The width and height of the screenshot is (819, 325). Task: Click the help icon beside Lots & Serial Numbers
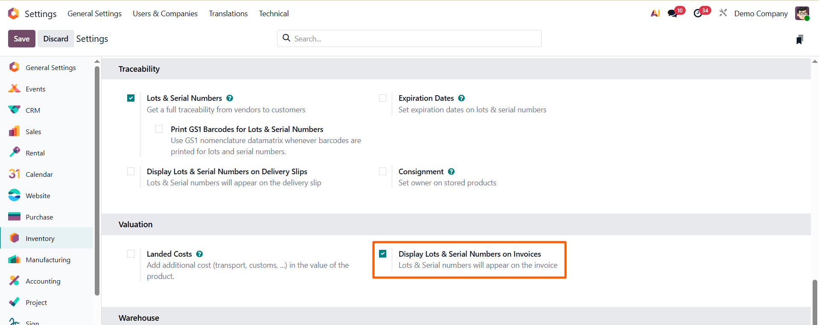[230, 98]
